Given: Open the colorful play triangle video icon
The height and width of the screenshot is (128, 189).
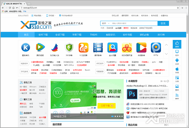Looking at the screenshot, I should tap(141, 47).
